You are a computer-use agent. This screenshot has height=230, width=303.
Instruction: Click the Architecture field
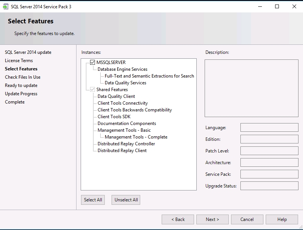(269, 163)
